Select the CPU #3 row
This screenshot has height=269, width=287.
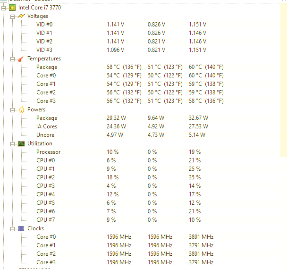pos(45,186)
